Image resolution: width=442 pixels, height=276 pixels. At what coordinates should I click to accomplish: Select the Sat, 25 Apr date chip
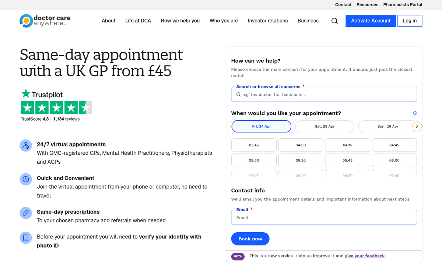click(325, 126)
